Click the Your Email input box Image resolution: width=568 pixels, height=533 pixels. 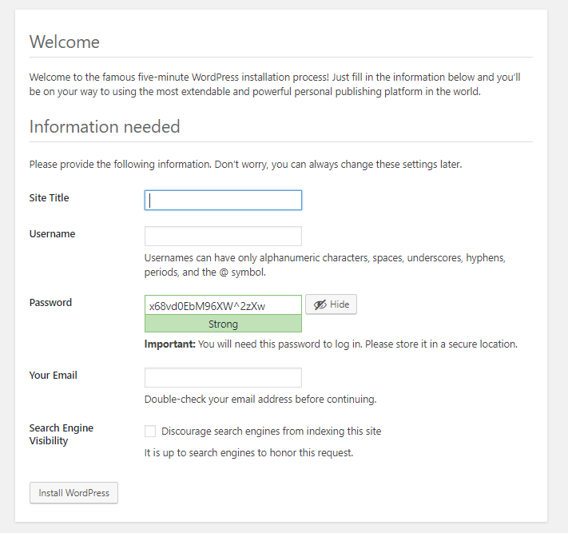223,377
